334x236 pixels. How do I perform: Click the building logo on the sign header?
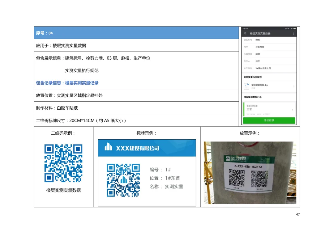click(109, 147)
